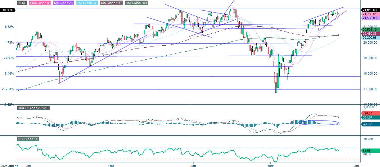Image resolution: width=380 pixels, height=167 pixels.
Task: Click the 21,819.63 price label
Action: 370,9
